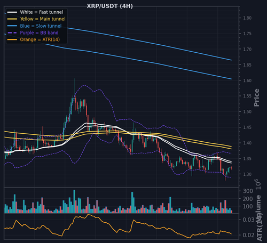Click the yellow line swatch in legend

pos(12,19)
